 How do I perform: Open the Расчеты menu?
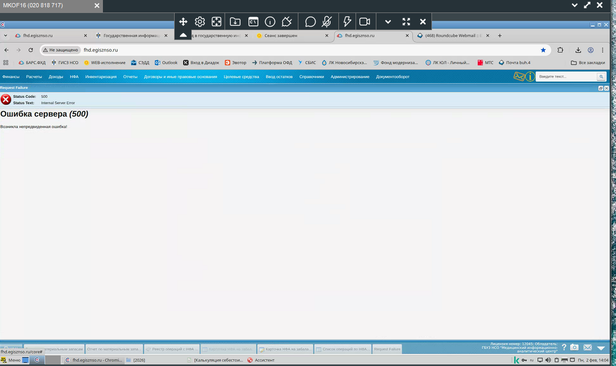[34, 76]
